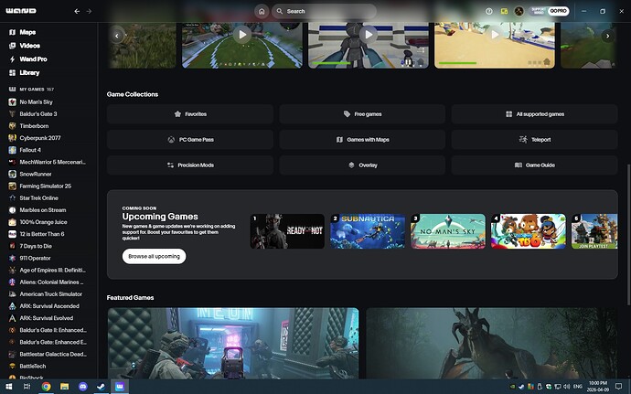Select BattleTech in the games list

pos(33,367)
